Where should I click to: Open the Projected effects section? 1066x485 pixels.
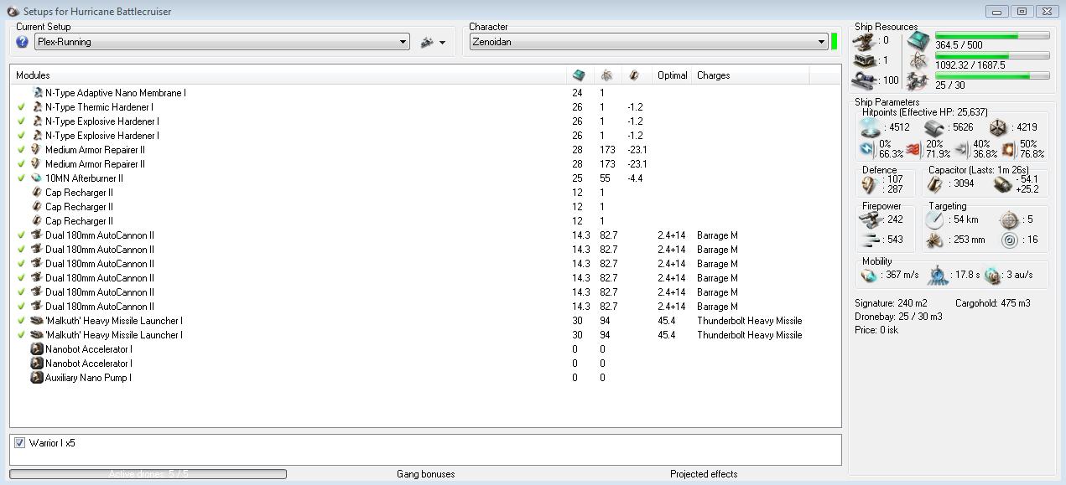tap(704, 474)
